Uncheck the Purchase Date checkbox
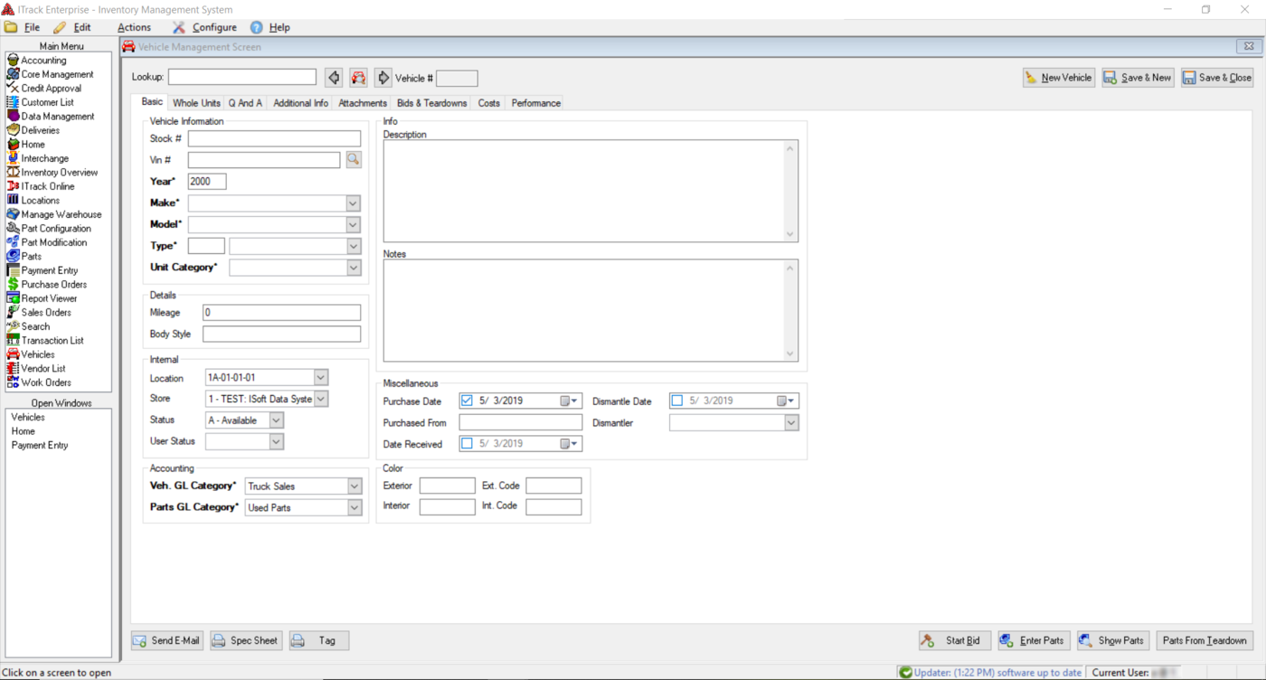 [468, 401]
